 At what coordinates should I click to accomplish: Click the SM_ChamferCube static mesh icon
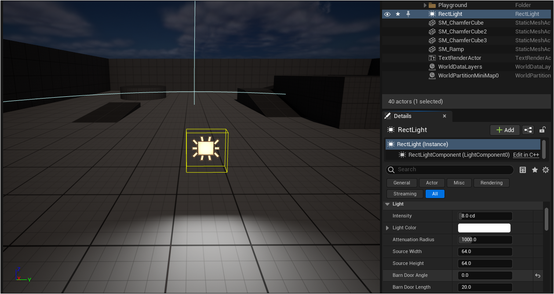pyautogui.click(x=432, y=23)
